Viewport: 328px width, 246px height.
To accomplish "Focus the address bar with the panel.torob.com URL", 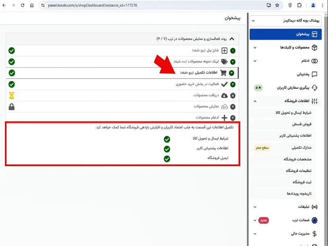I will [93, 5].
